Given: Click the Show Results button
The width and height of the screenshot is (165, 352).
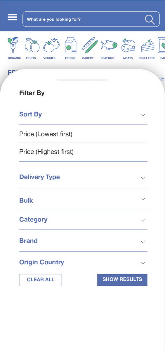Looking at the screenshot, I should click(x=122, y=280).
